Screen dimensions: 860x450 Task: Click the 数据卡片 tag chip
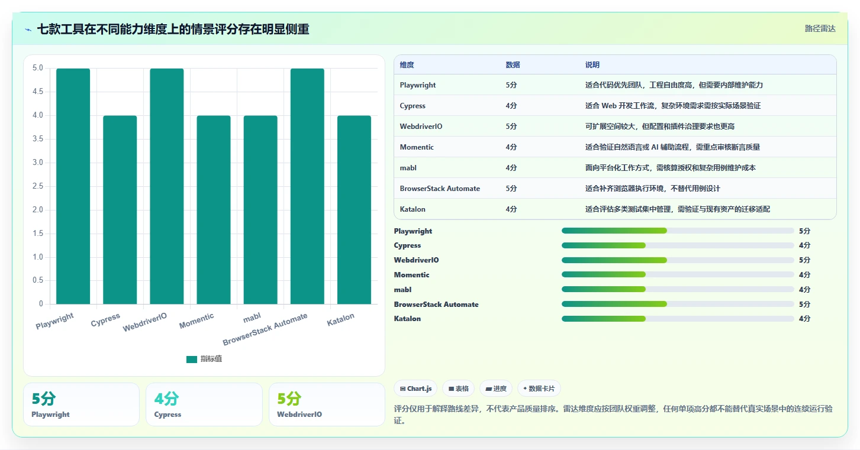coord(539,389)
